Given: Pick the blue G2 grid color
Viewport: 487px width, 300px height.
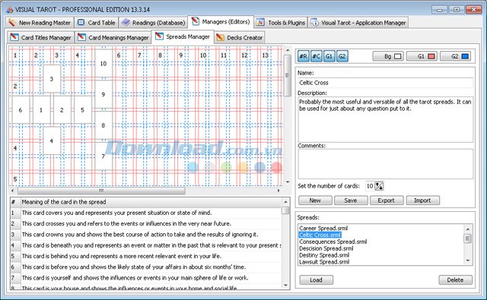Looking at the screenshot, I should (455, 56).
